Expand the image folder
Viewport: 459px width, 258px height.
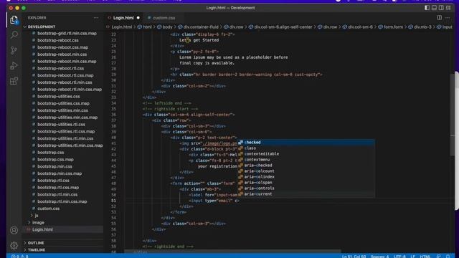click(x=38, y=223)
